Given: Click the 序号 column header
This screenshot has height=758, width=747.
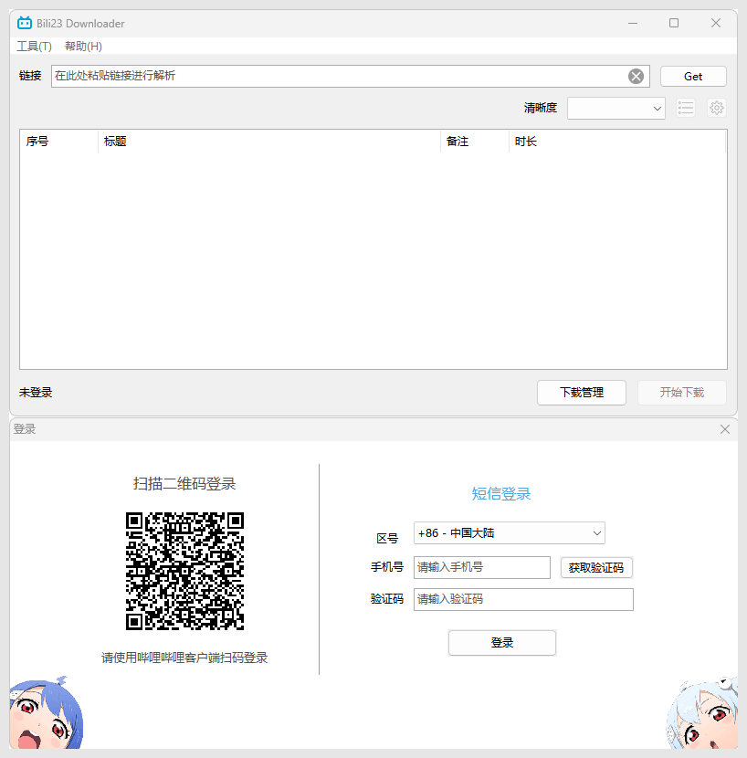Looking at the screenshot, I should (58, 142).
